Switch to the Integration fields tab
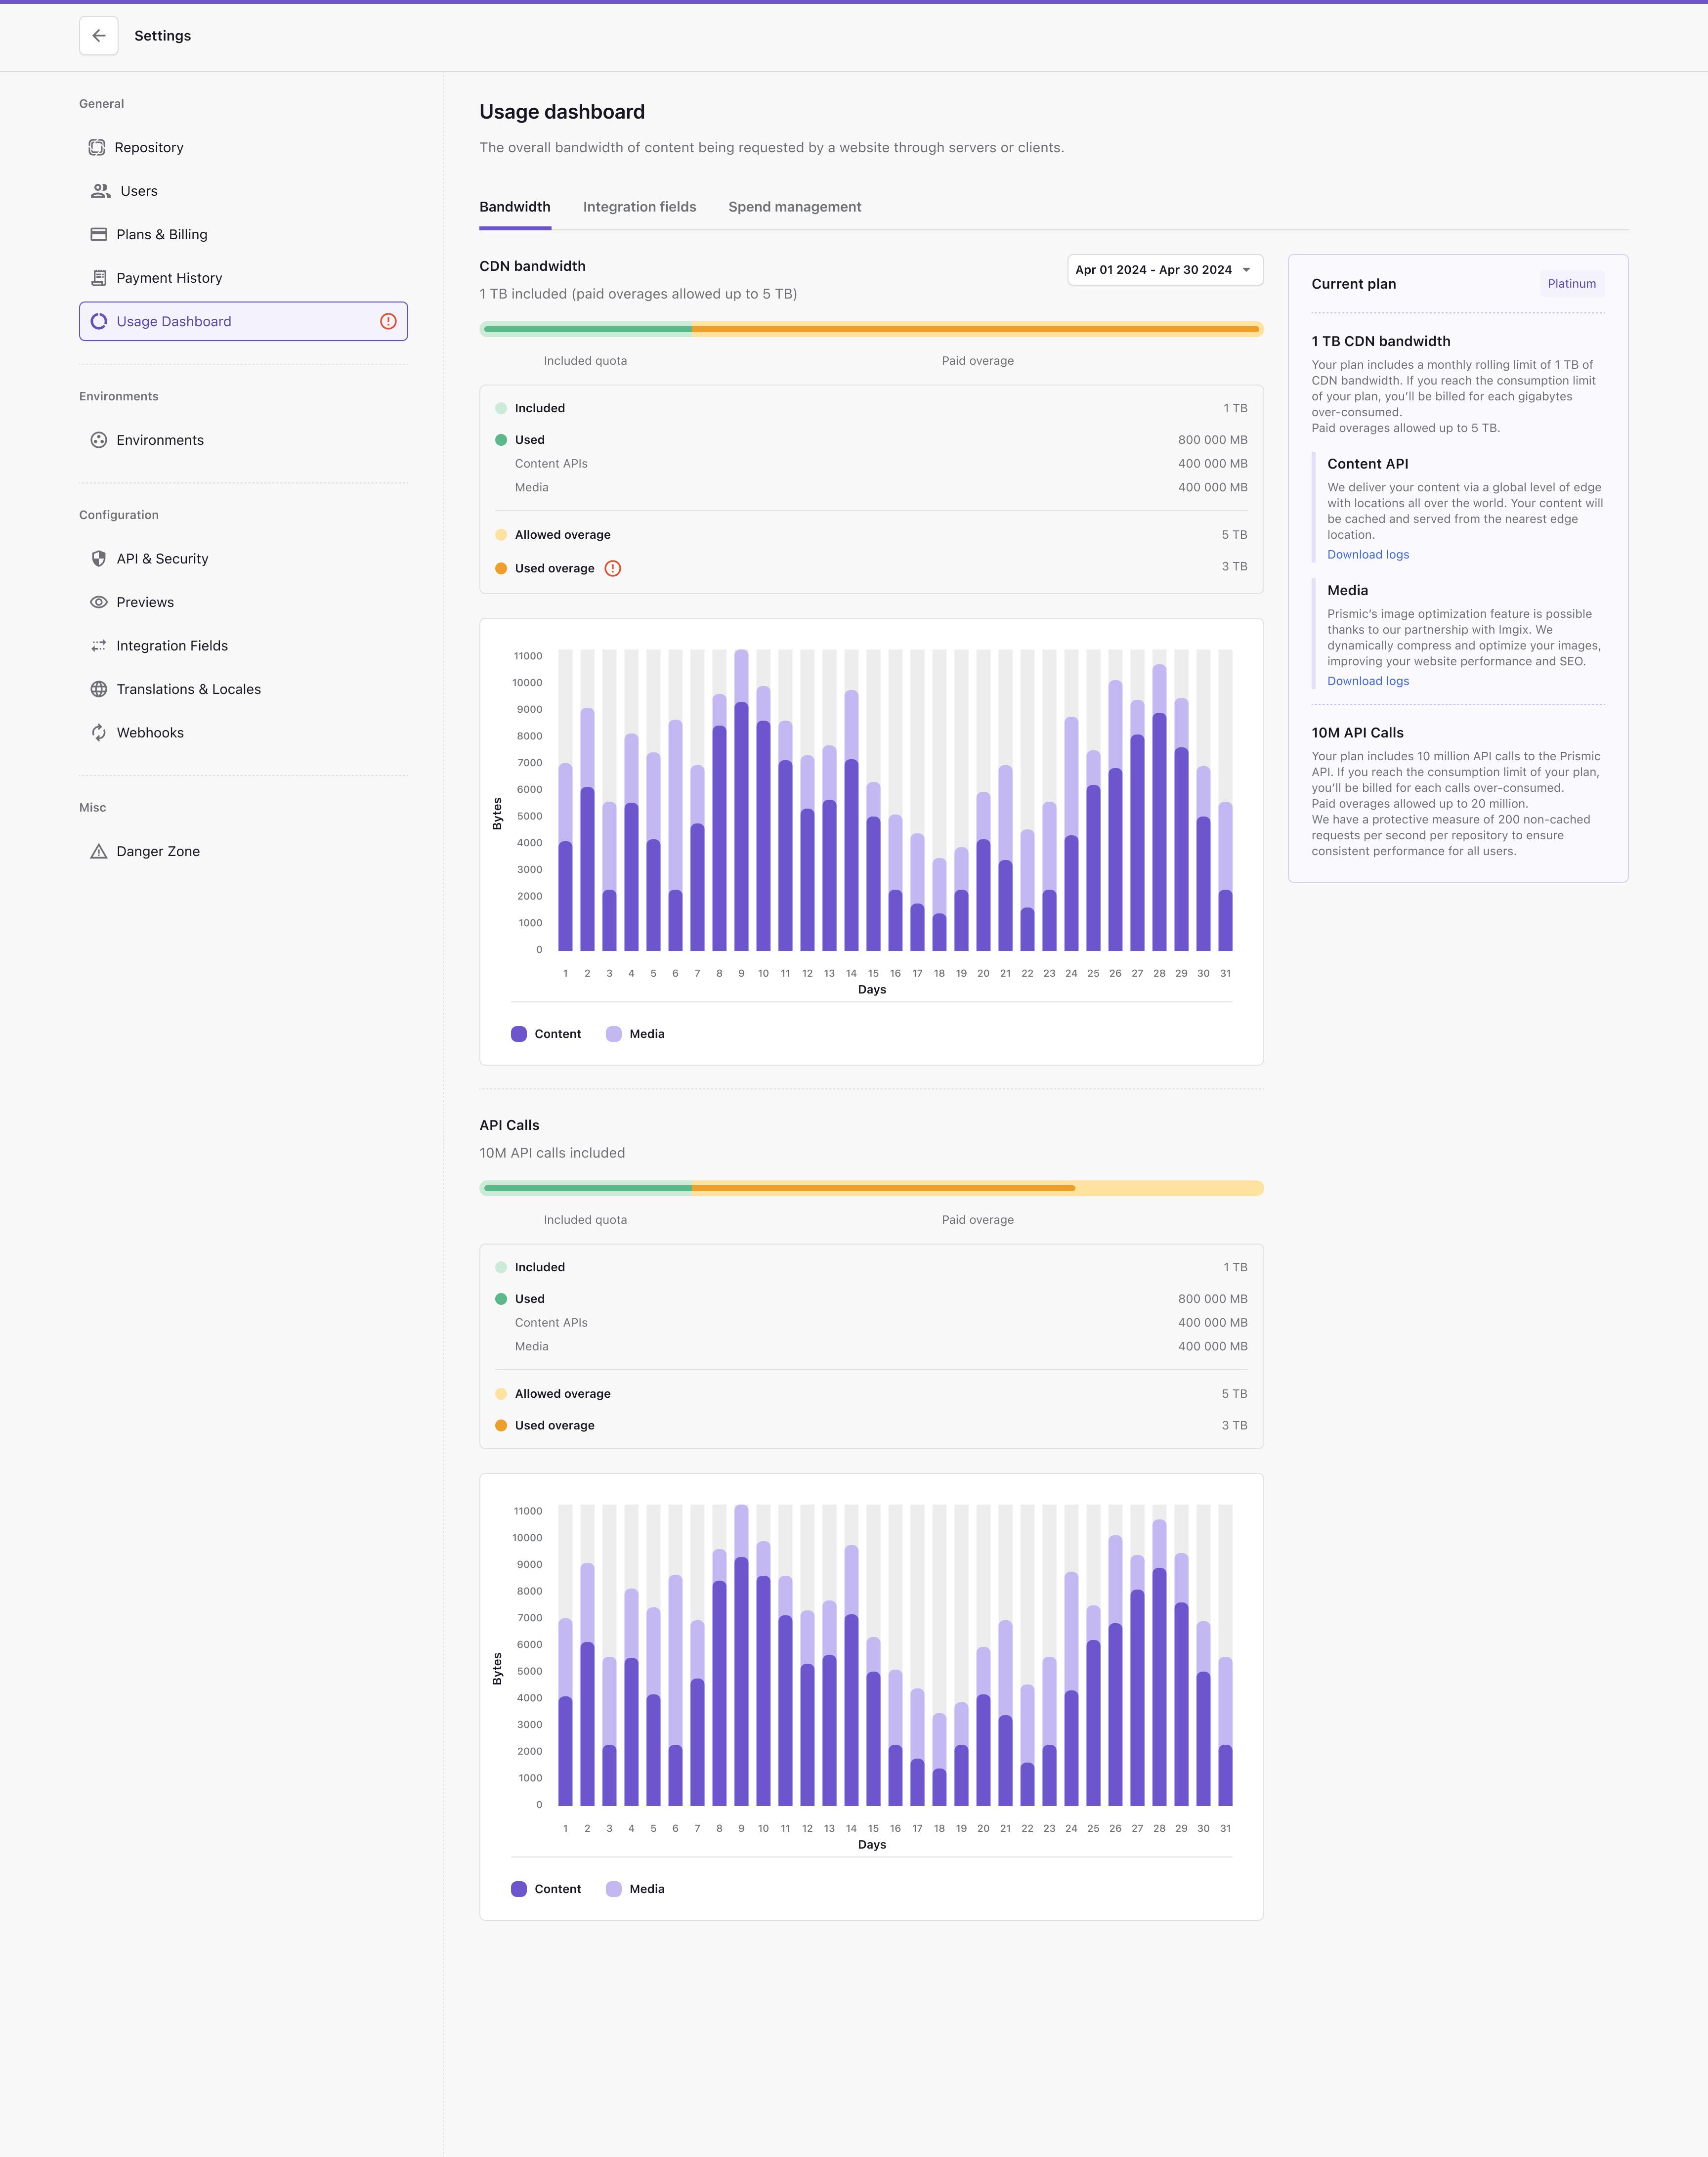This screenshot has width=1708, height=2157. tap(639, 207)
